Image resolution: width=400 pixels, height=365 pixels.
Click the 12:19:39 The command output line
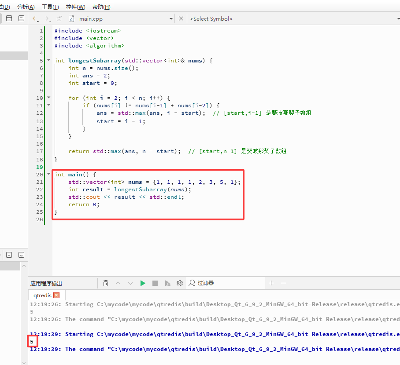pyautogui.click(x=215, y=349)
